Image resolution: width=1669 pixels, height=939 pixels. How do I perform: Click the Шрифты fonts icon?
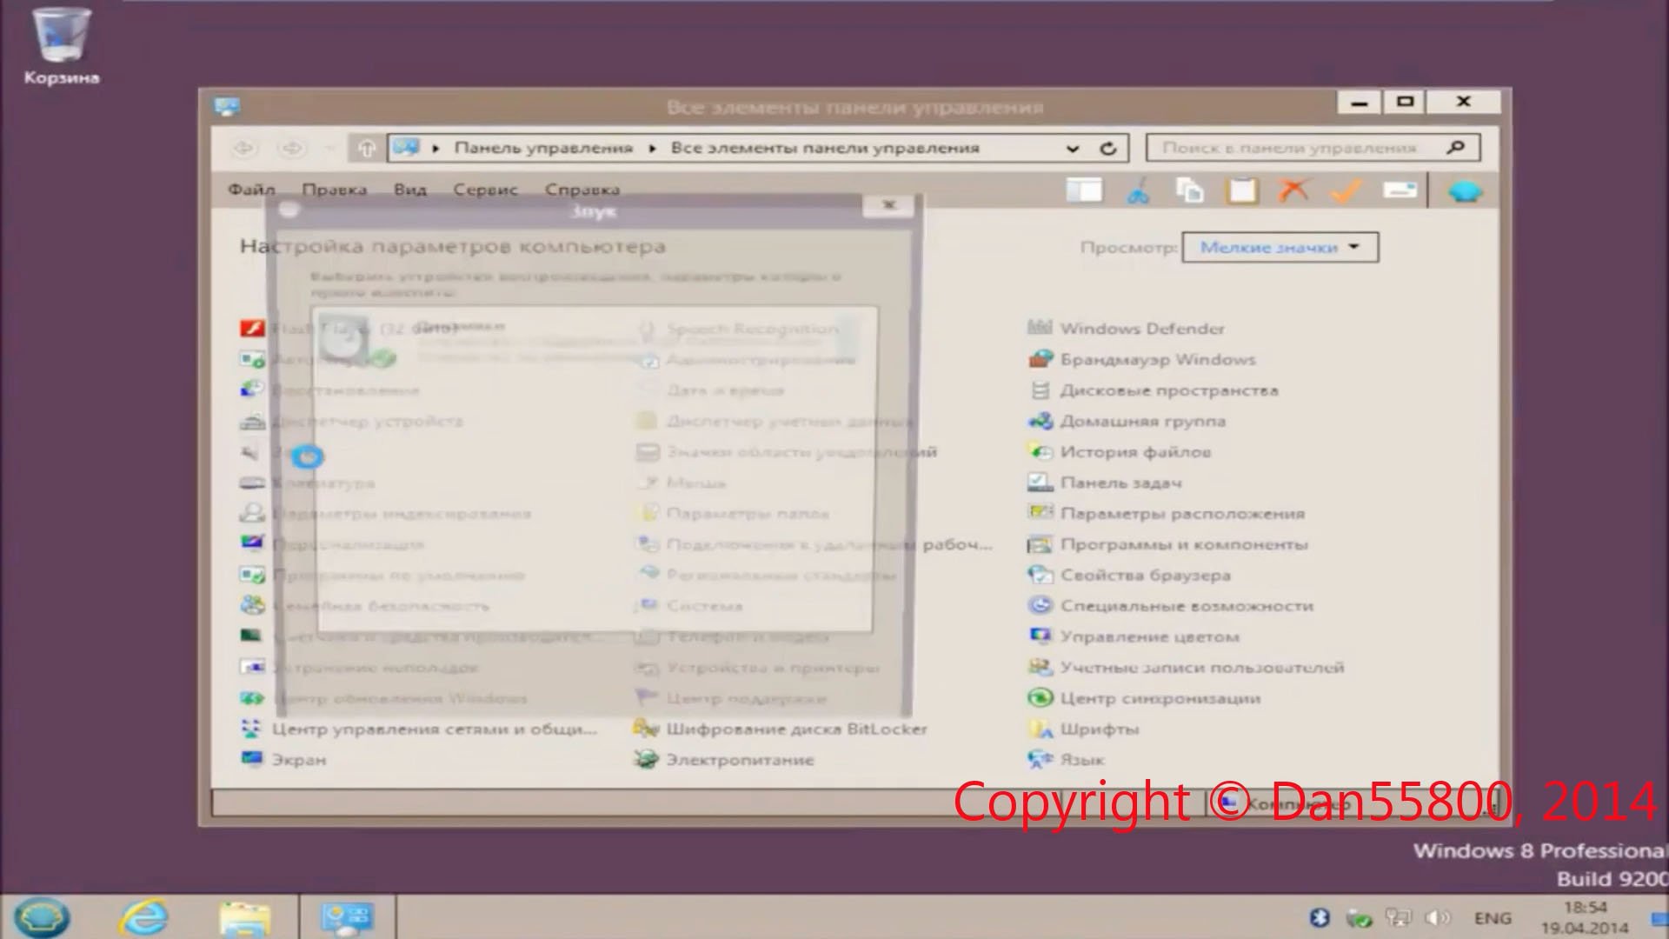click(1040, 729)
